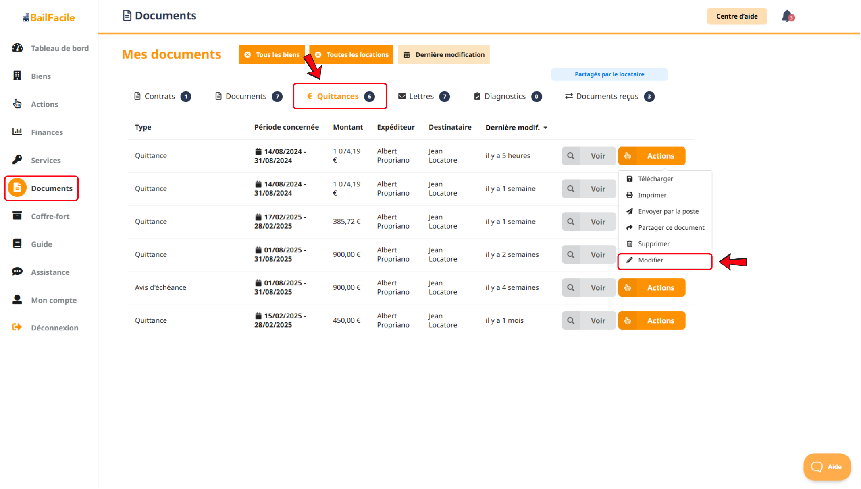Click the Finances chart icon
This screenshot has width=861, height=489.
[17, 132]
